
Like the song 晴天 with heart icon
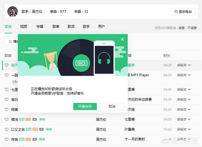click(x=7, y=65)
